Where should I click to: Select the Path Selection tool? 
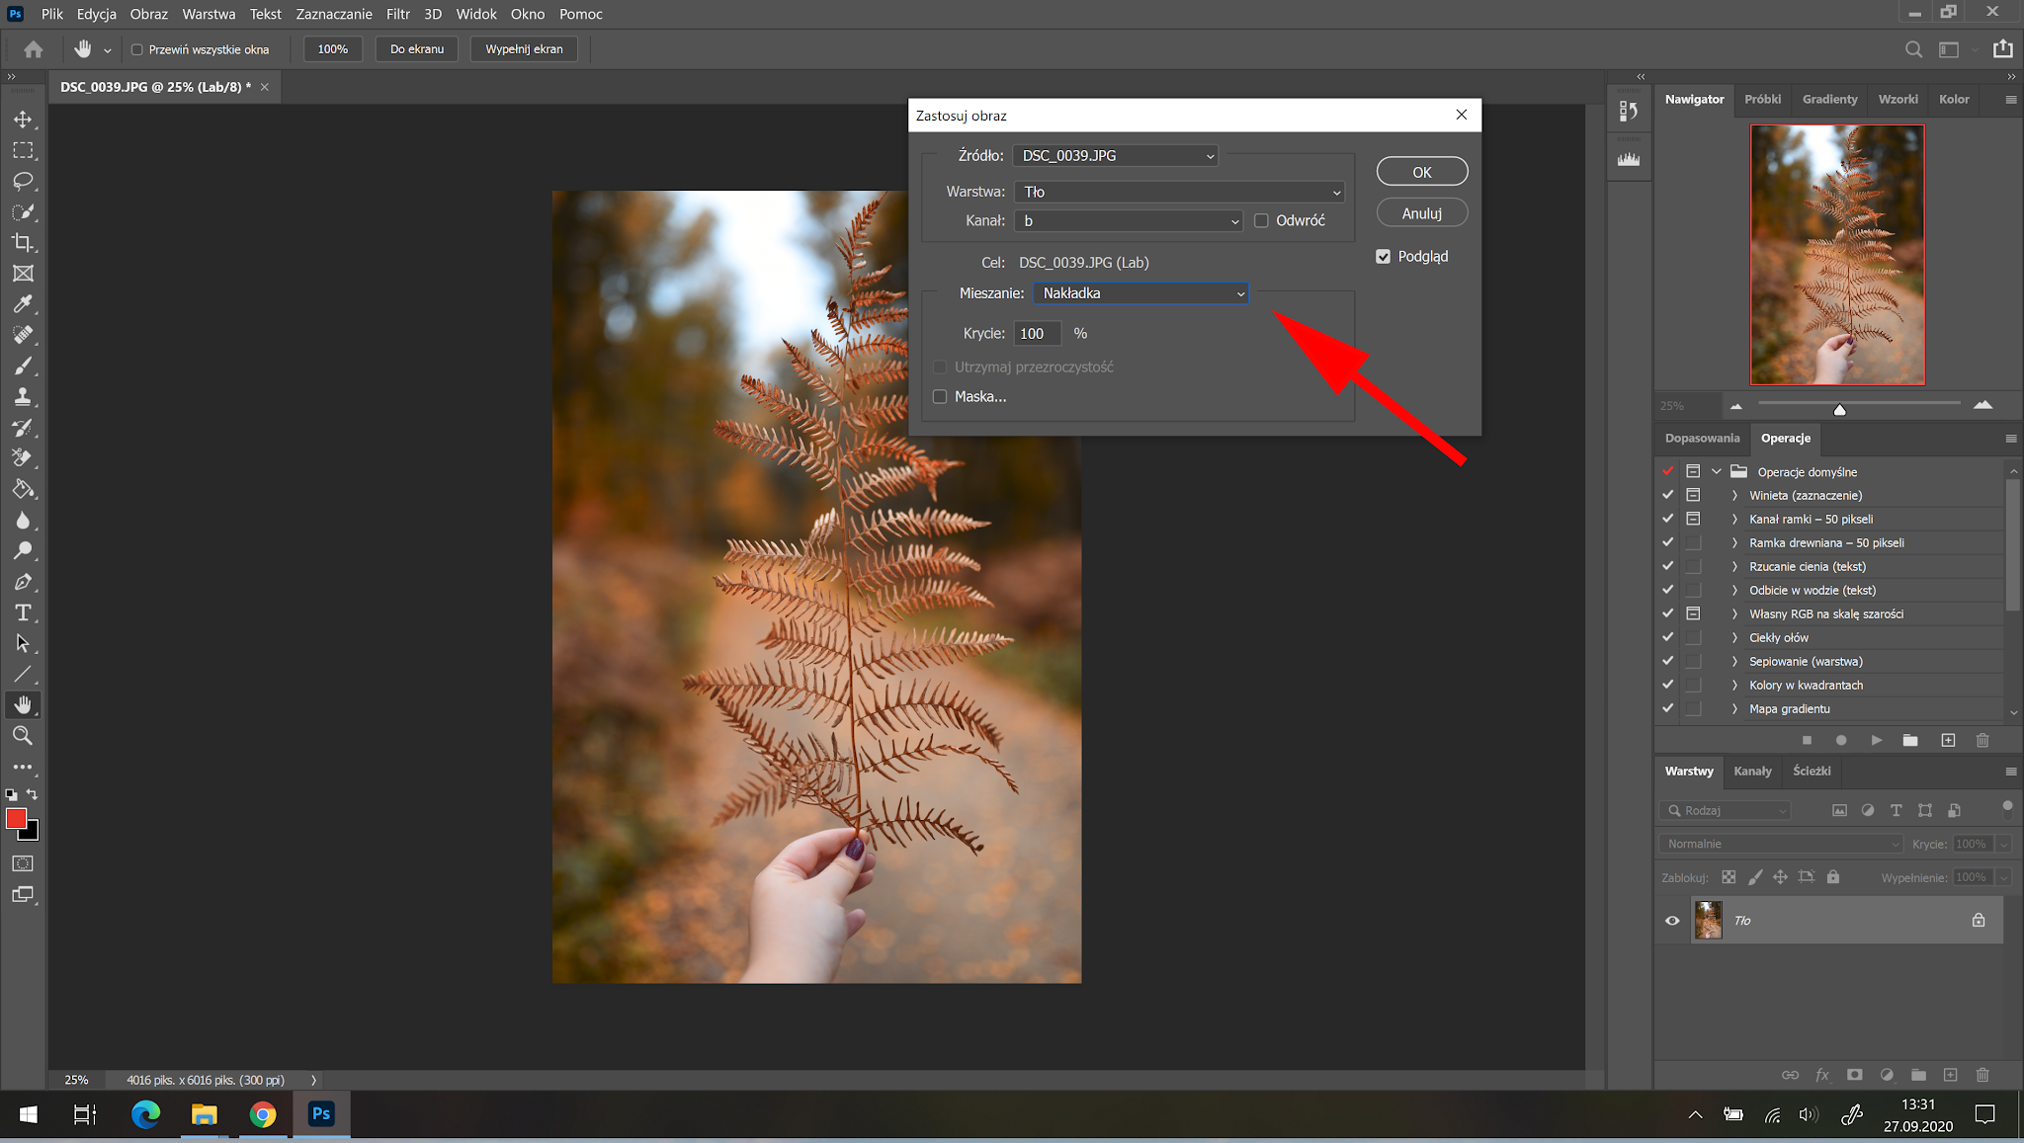[x=23, y=643]
